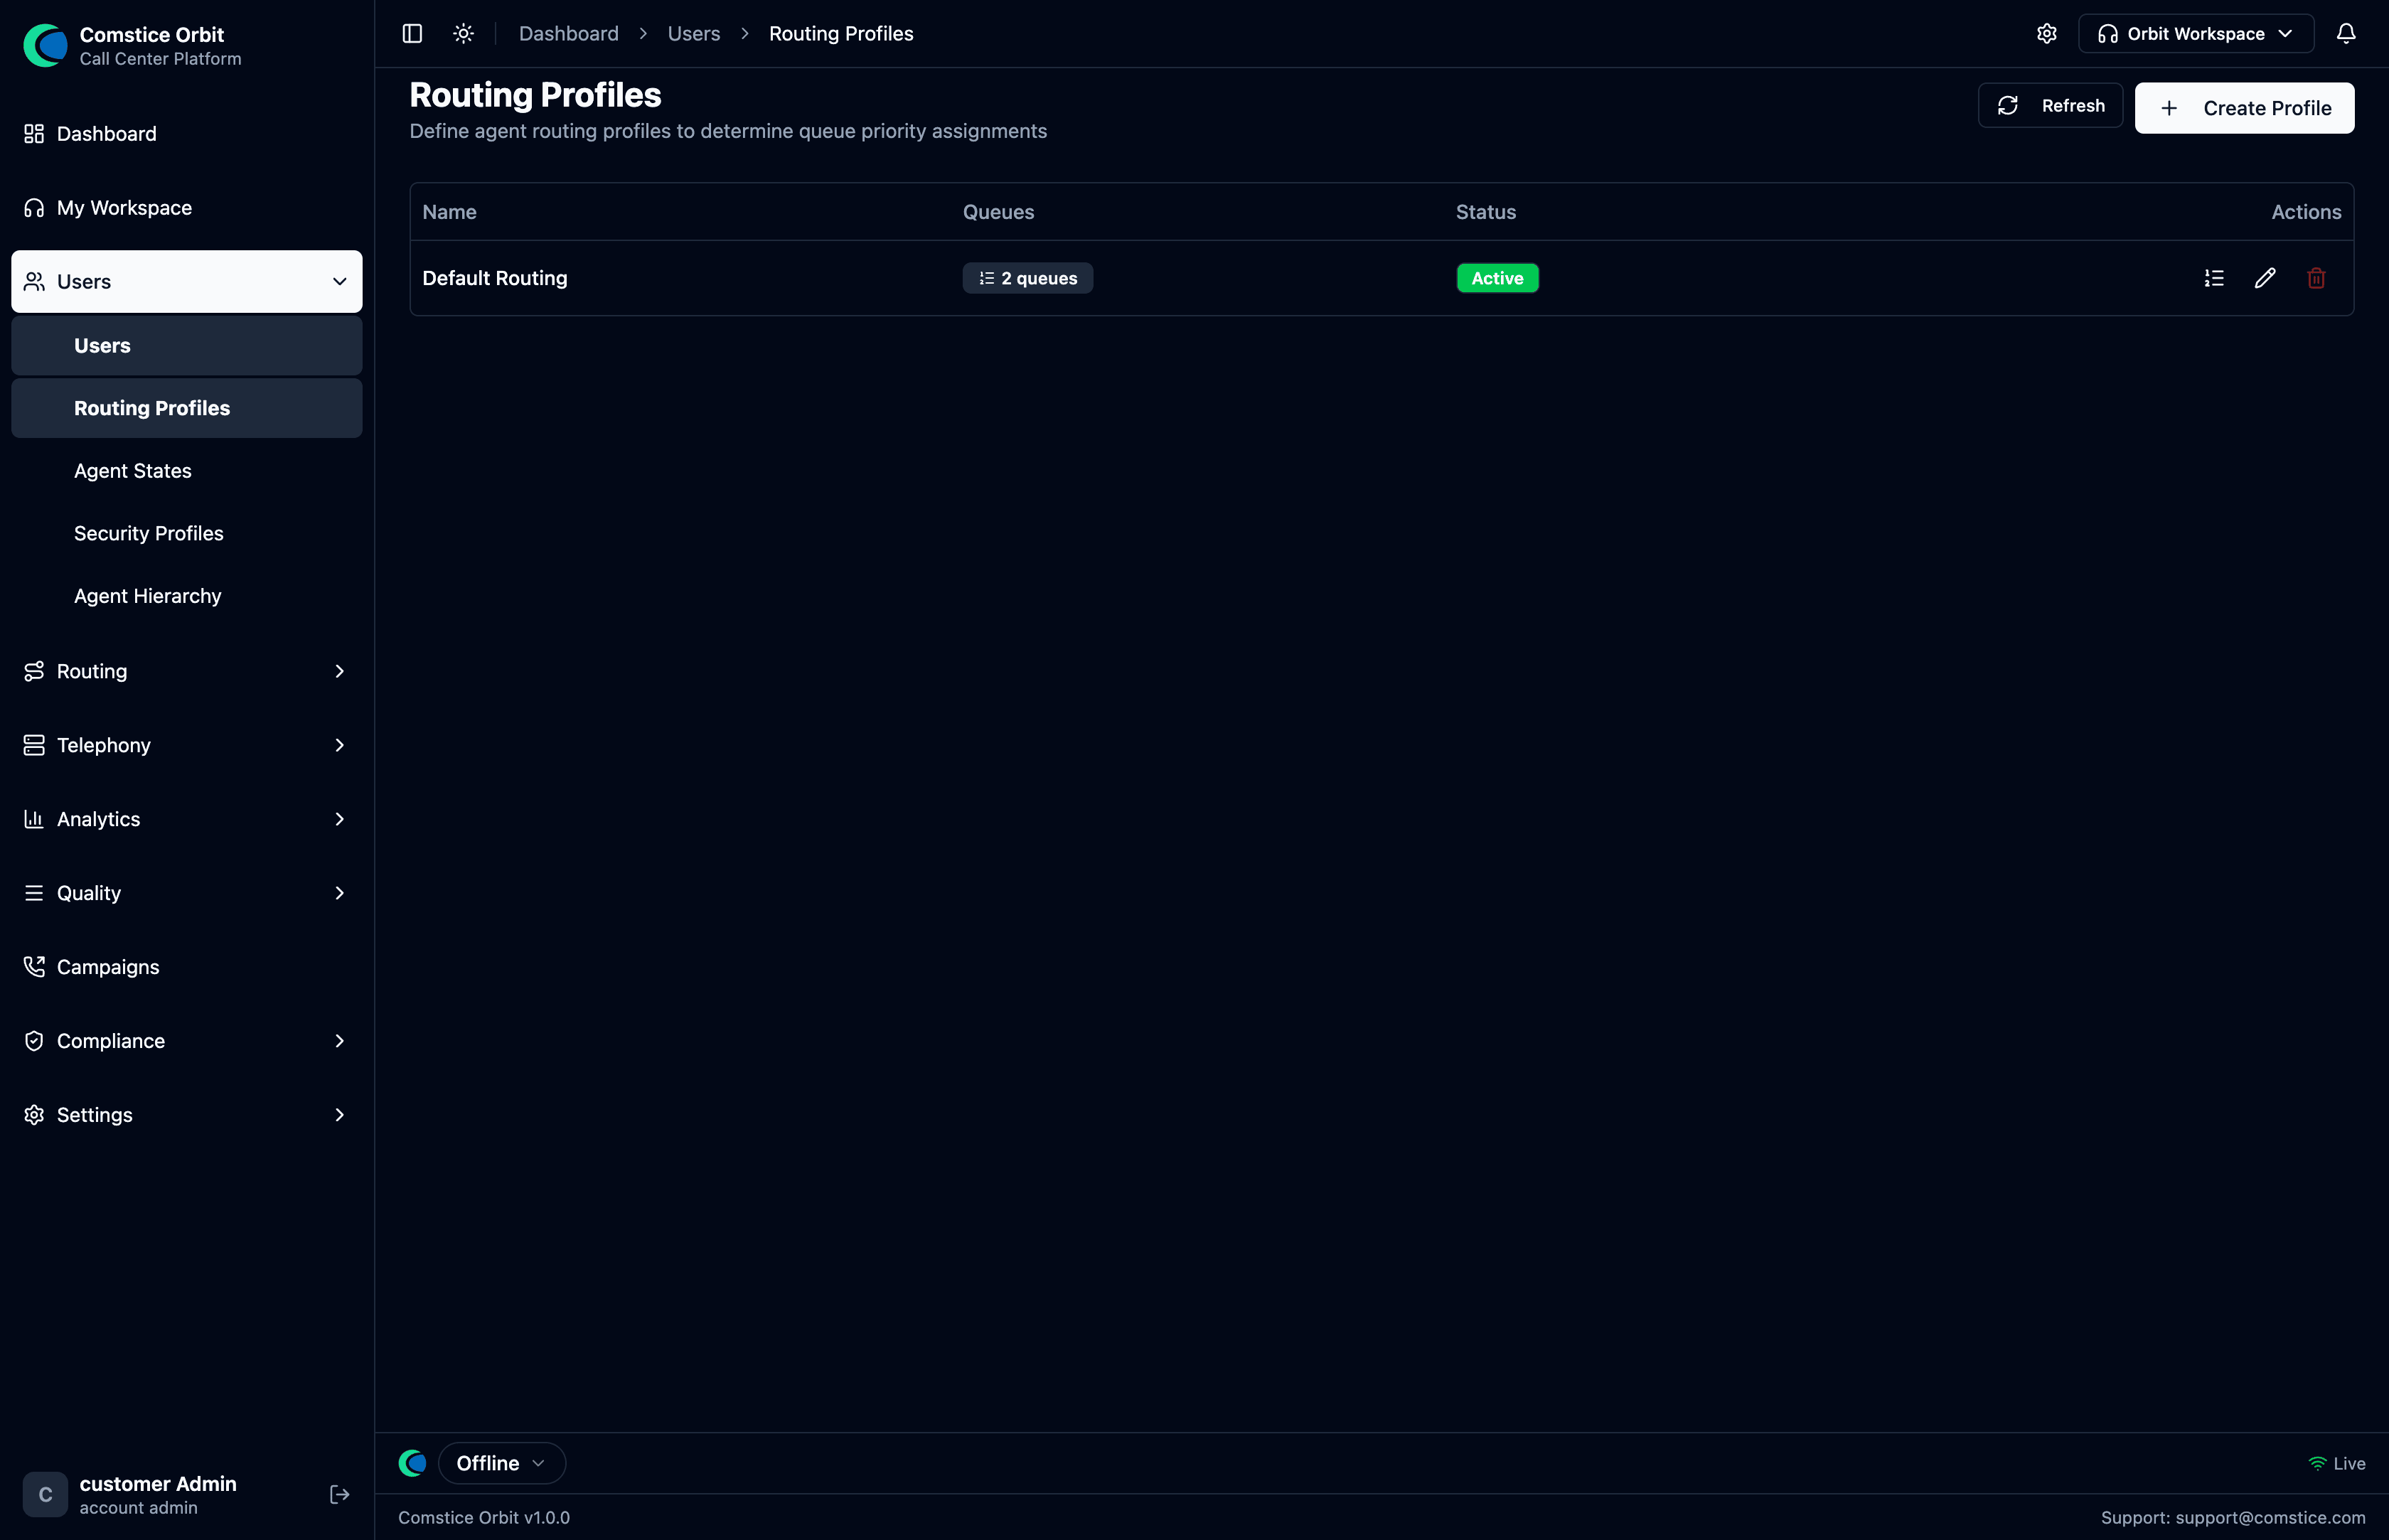Delete Default Routing with trash icon

pyautogui.click(x=2316, y=278)
